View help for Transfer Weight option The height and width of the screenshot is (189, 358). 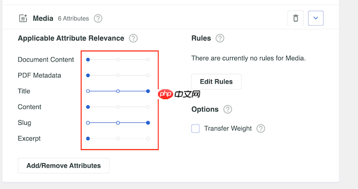(261, 129)
